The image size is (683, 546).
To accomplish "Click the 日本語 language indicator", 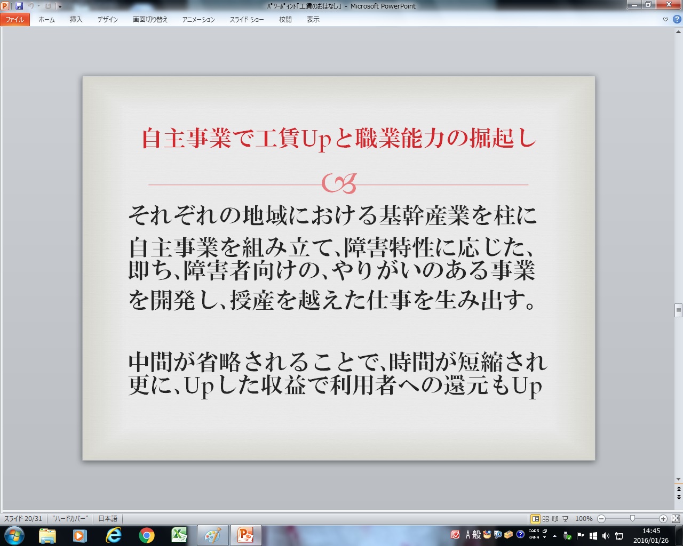I will coord(108,518).
